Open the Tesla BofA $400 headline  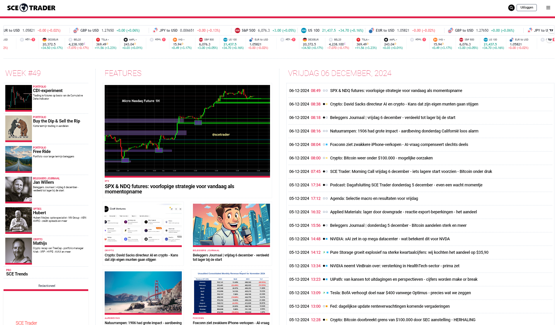400,293
